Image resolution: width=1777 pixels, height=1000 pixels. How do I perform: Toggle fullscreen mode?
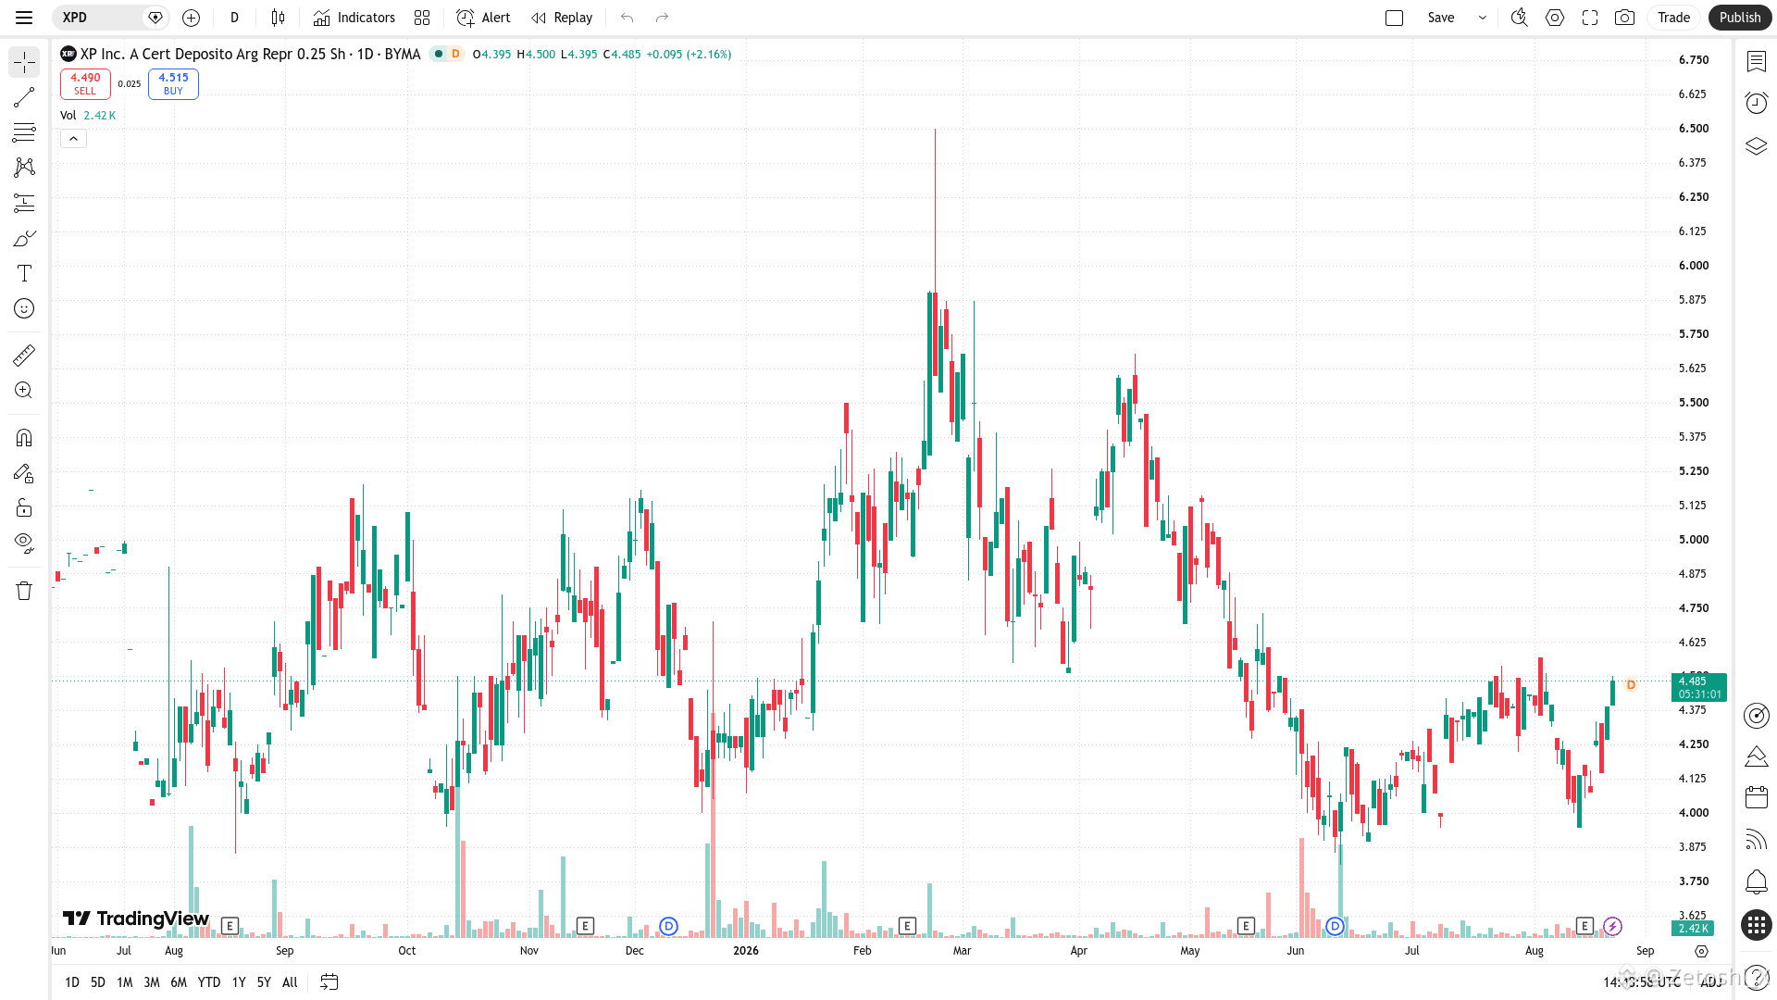point(1590,18)
